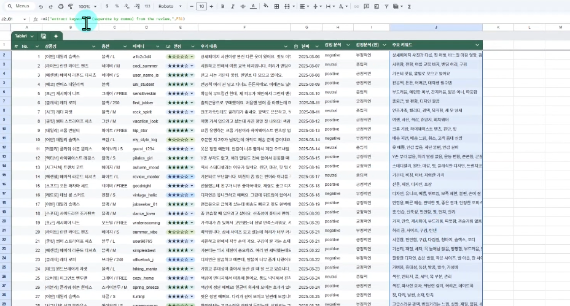
Task: Open the No. column filter dropdown
Action: pyautogui.click(x=37, y=47)
